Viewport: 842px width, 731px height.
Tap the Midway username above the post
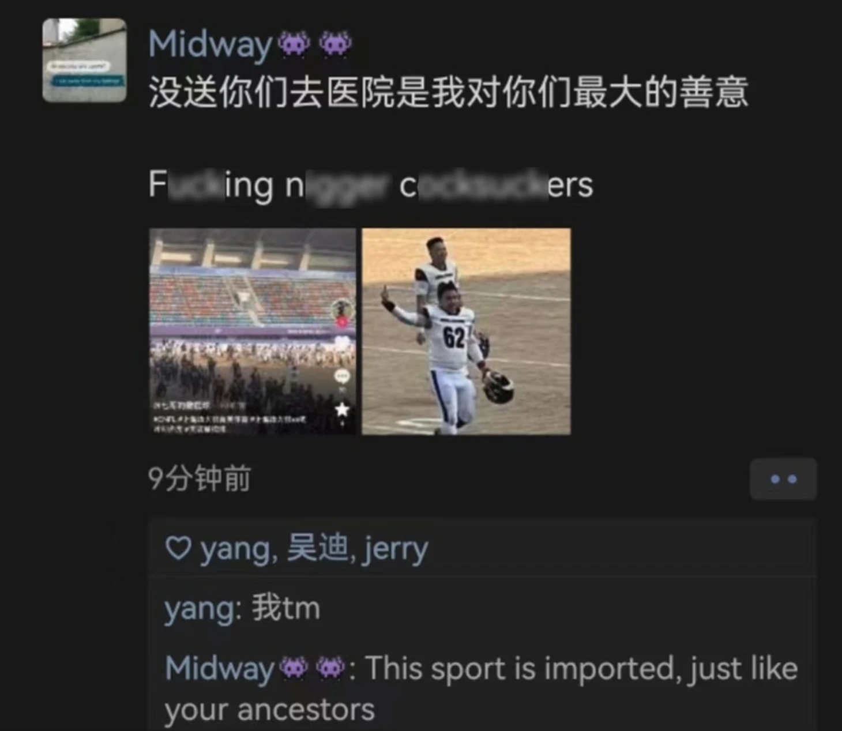[210, 44]
